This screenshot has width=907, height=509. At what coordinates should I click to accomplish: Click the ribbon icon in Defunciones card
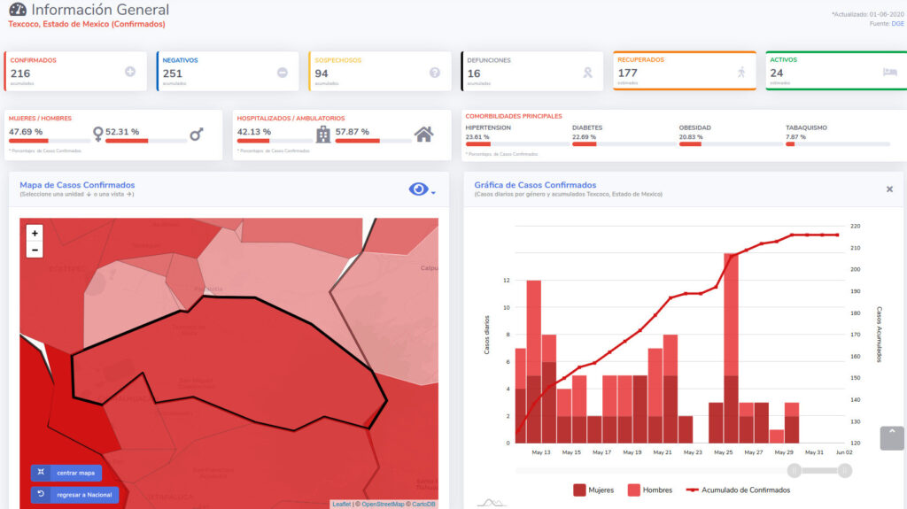586,73
